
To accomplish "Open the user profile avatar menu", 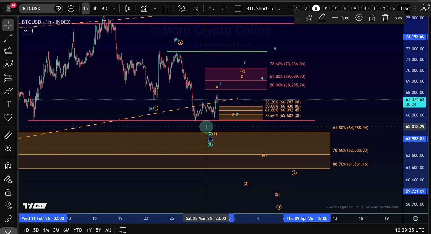I will pyautogui.click(x=8, y=9).
